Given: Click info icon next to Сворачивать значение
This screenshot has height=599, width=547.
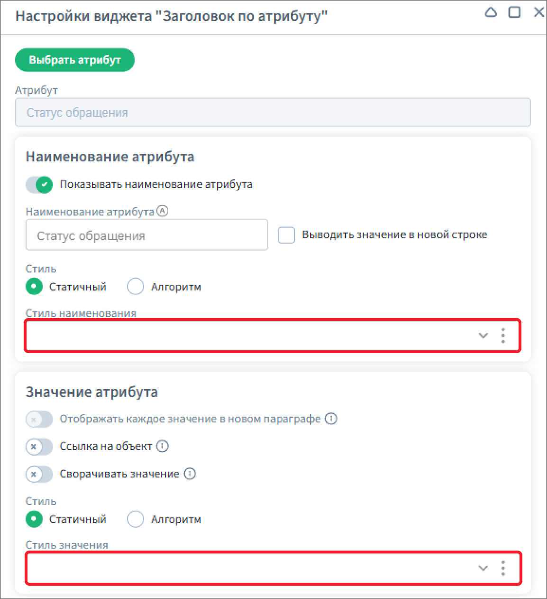Looking at the screenshot, I should [x=190, y=474].
